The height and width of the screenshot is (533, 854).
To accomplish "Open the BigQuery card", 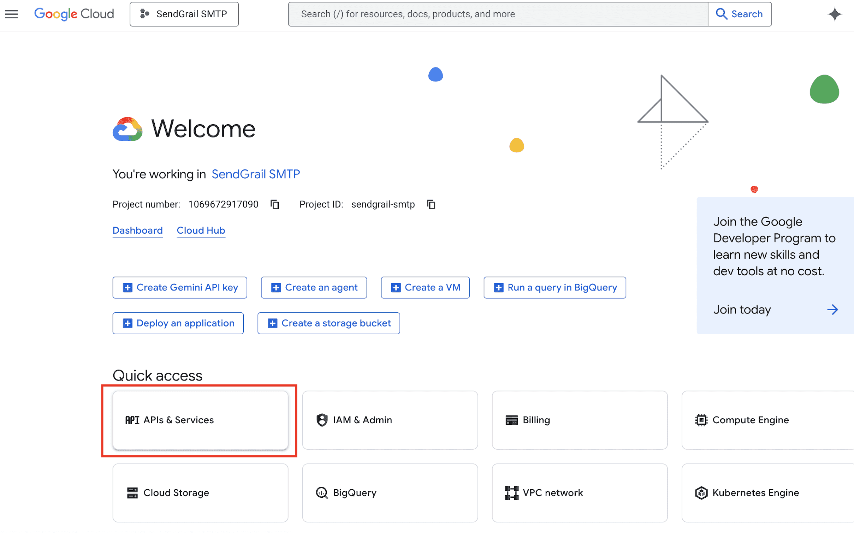I will click(x=390, y=493).
